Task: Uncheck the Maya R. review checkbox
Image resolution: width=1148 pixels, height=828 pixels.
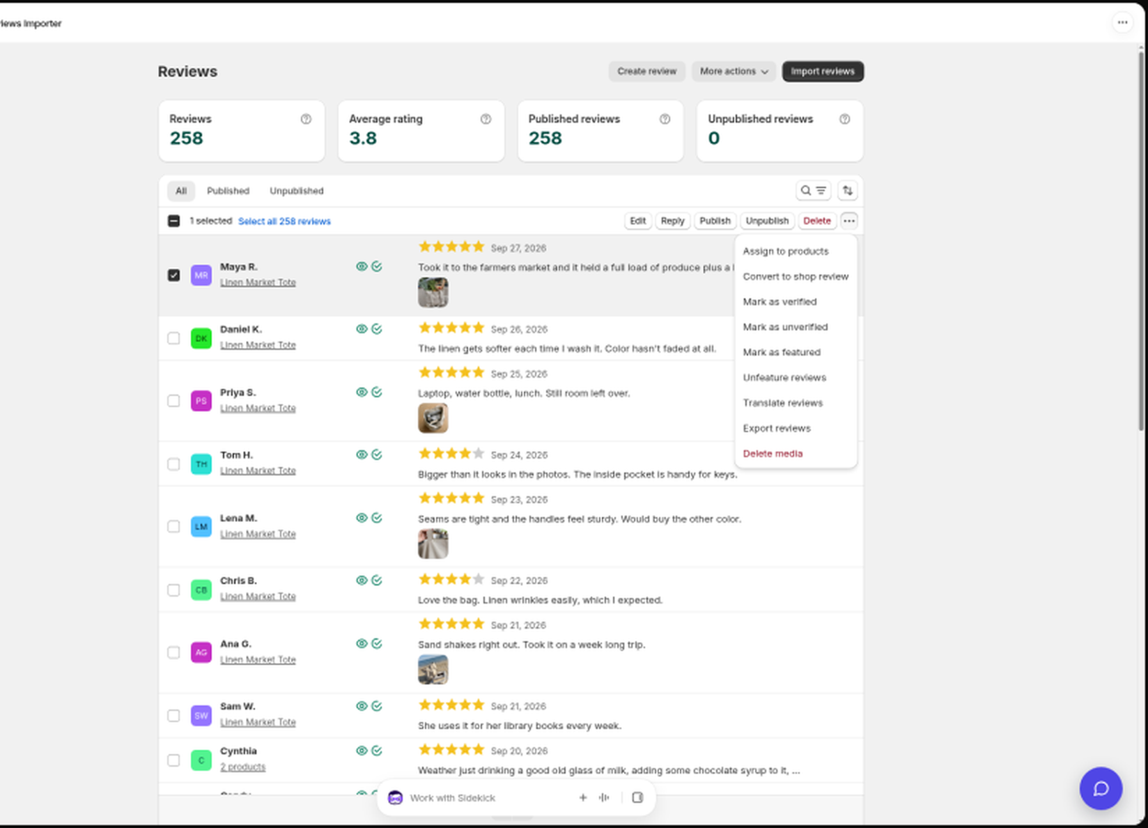Action: tap(173, 275)
